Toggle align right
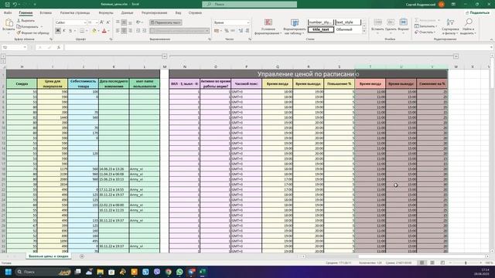The width and height of the screenshot is (495, 278). (x=131, y=31)
